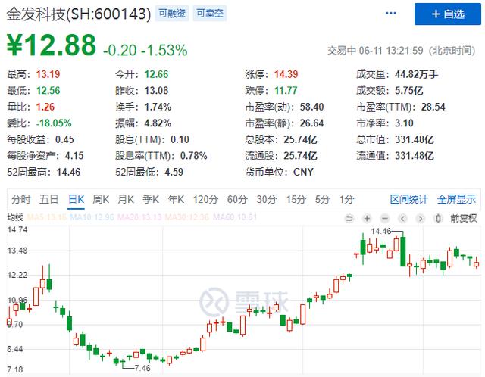The width and height of the screenshot is (485, 377).
Task: Select the 季K chart tab
Action: (x=151, y=199)
